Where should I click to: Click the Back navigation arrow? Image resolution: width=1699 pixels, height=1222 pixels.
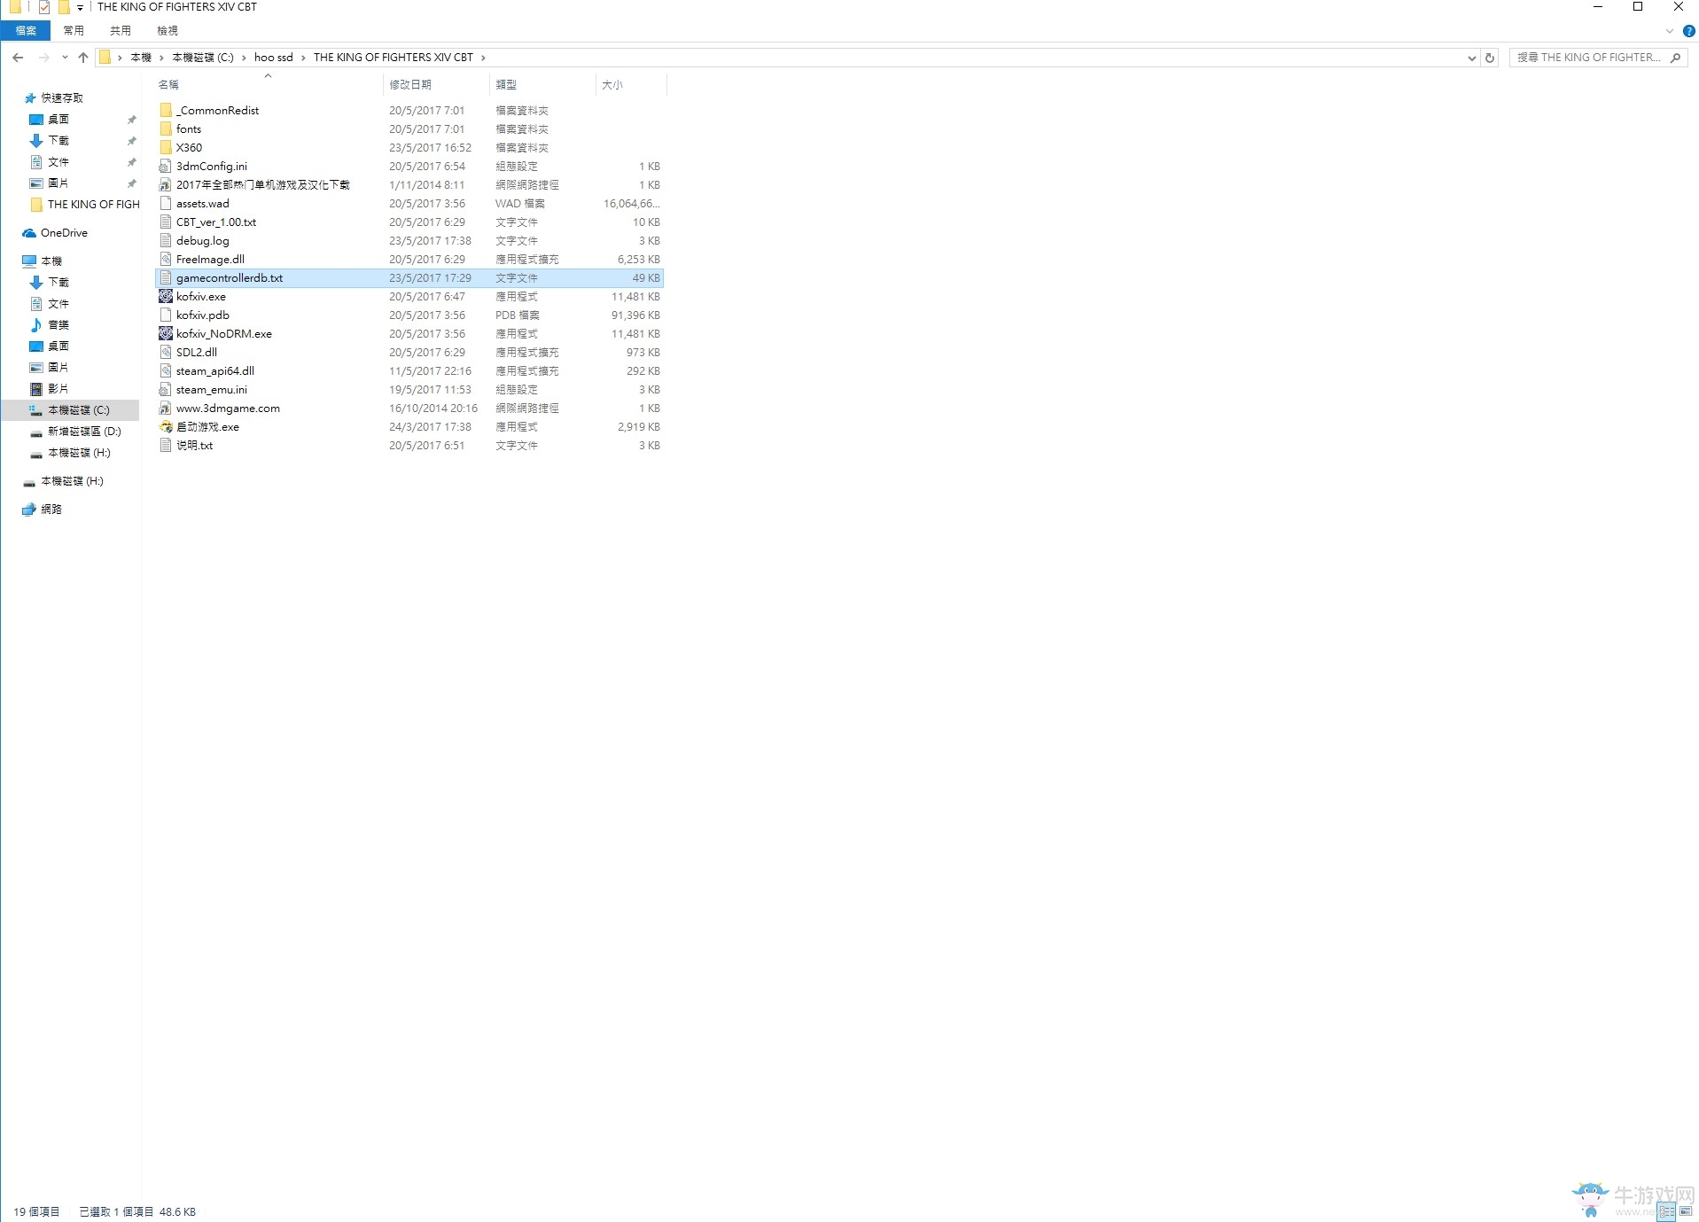[18, 58]
